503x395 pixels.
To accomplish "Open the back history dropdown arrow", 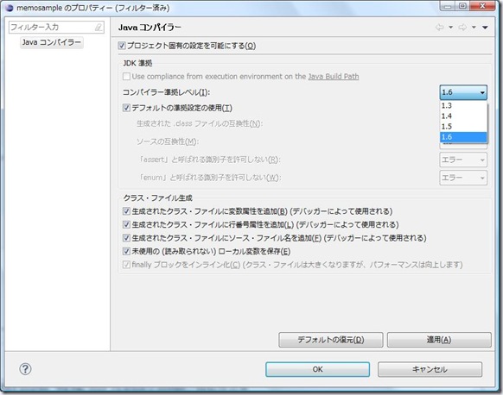I will coord(450,28).
